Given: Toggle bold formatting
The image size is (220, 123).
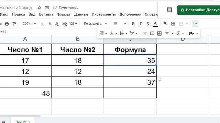Looking at the screenshot, I should 133,24.
